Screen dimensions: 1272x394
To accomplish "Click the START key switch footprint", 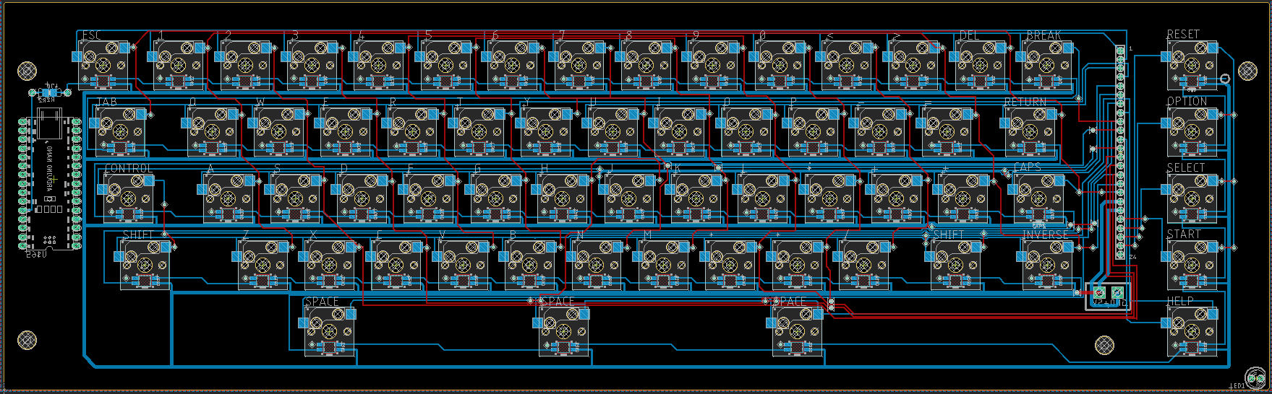I will click(x=1192, y=265).
